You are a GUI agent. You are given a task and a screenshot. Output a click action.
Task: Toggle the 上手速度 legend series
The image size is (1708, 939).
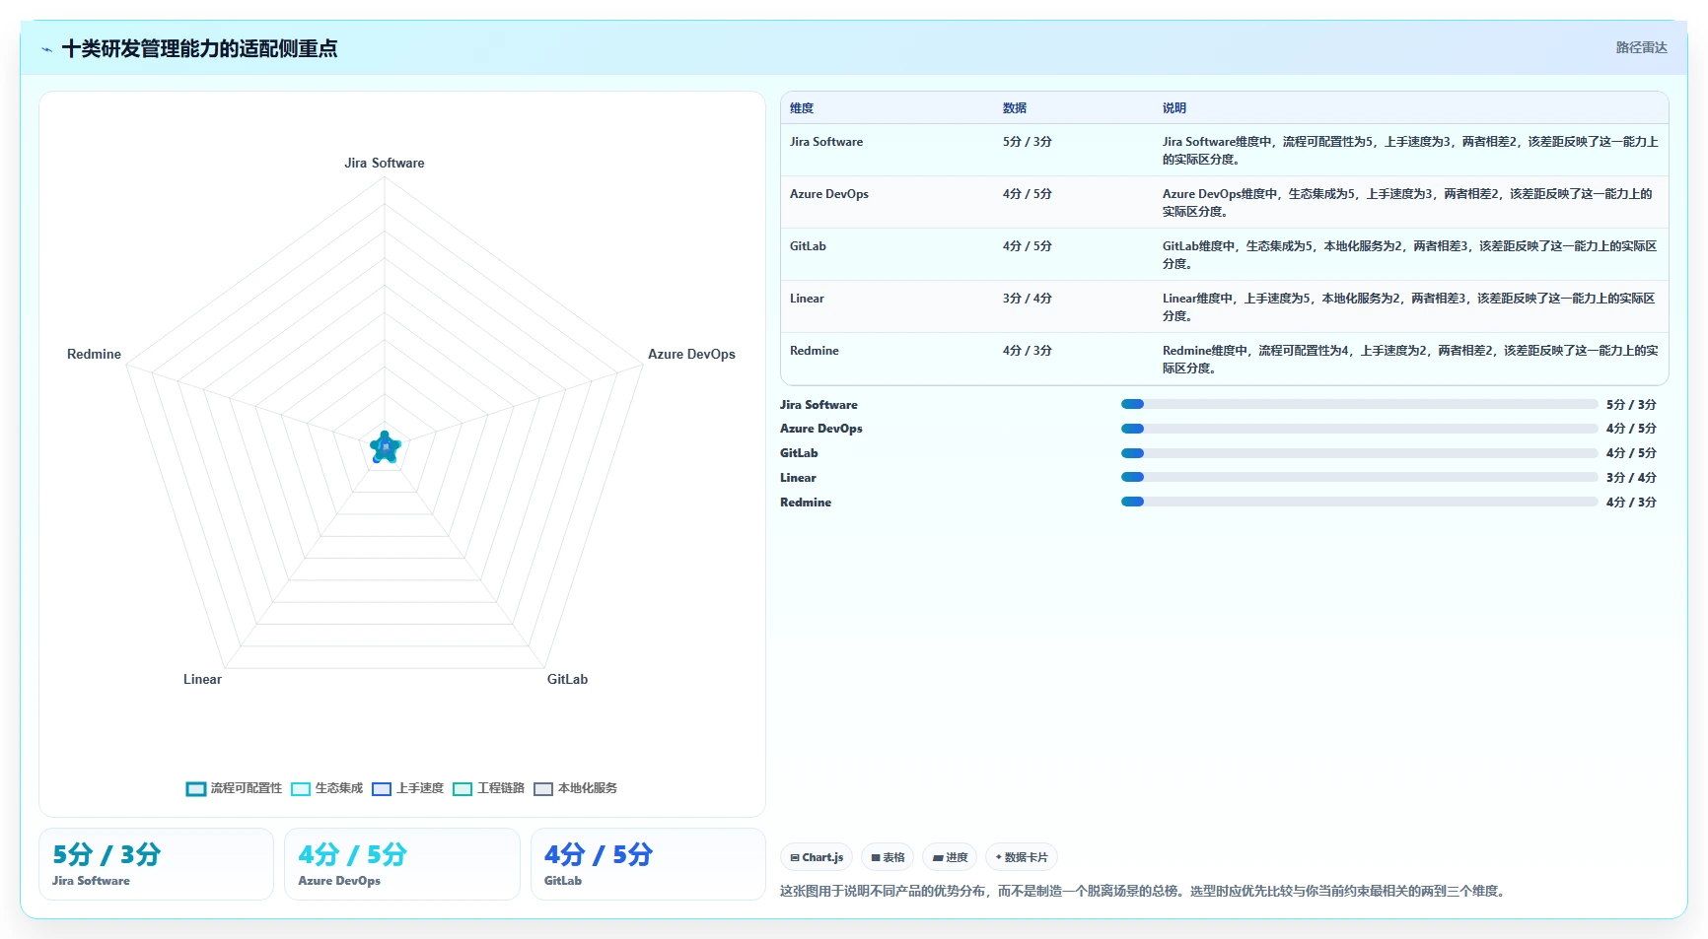coord(407,788)
